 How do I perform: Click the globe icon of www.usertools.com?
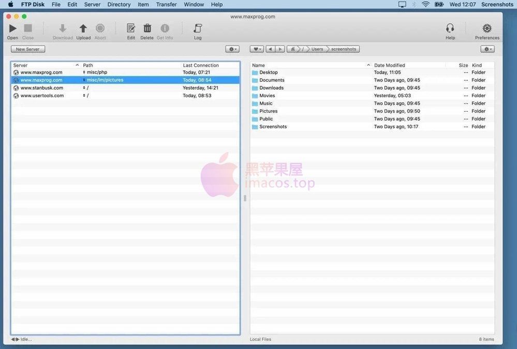click(16, 96)
